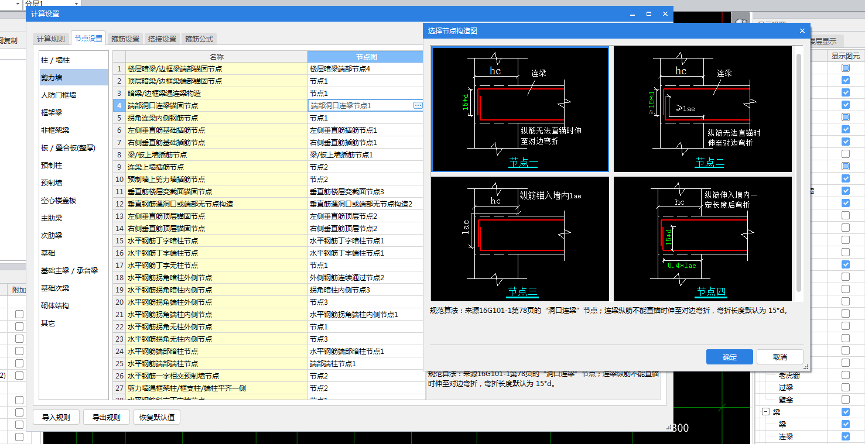Click cell 拐角暗柱内侧节点3
865x444 pixels.
pos(367,290)
